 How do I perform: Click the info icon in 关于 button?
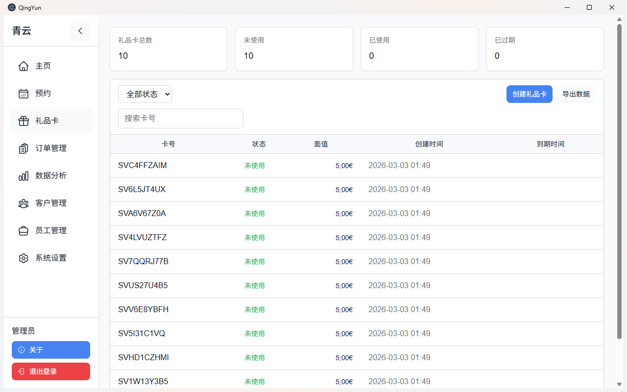(22, 350)
